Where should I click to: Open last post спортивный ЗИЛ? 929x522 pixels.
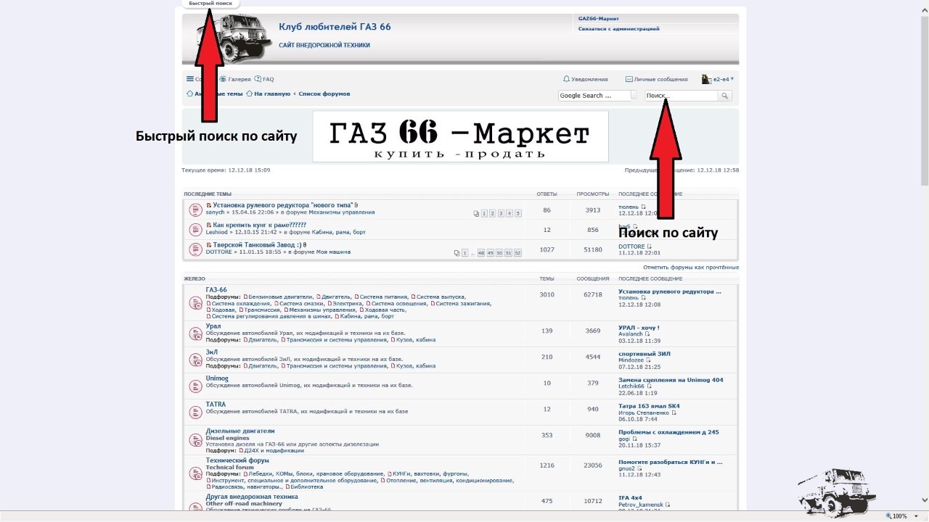tap(644, 354)
